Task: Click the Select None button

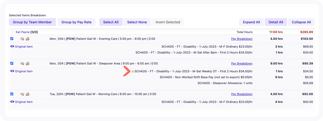Action: pos(137,22)
